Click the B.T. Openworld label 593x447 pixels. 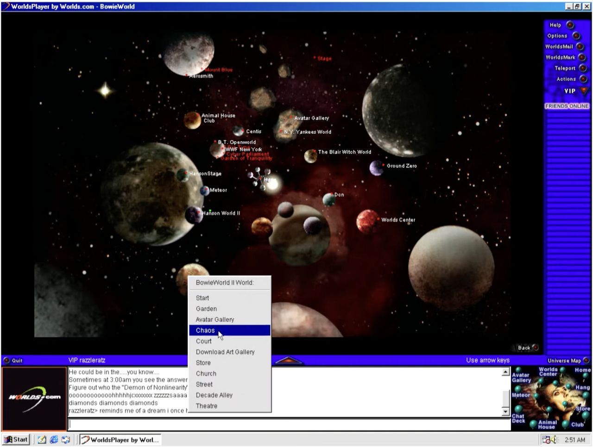(x=236, y=142)
